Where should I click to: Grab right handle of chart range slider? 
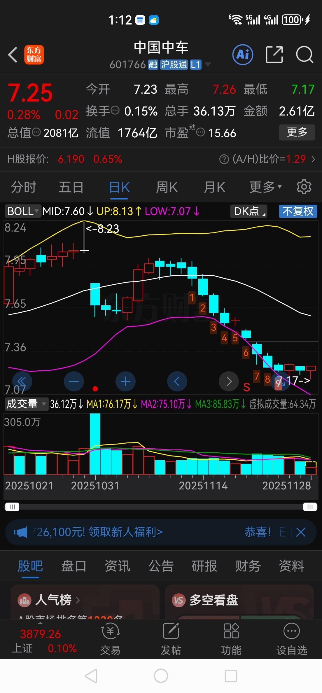click(x=310, y=507)
